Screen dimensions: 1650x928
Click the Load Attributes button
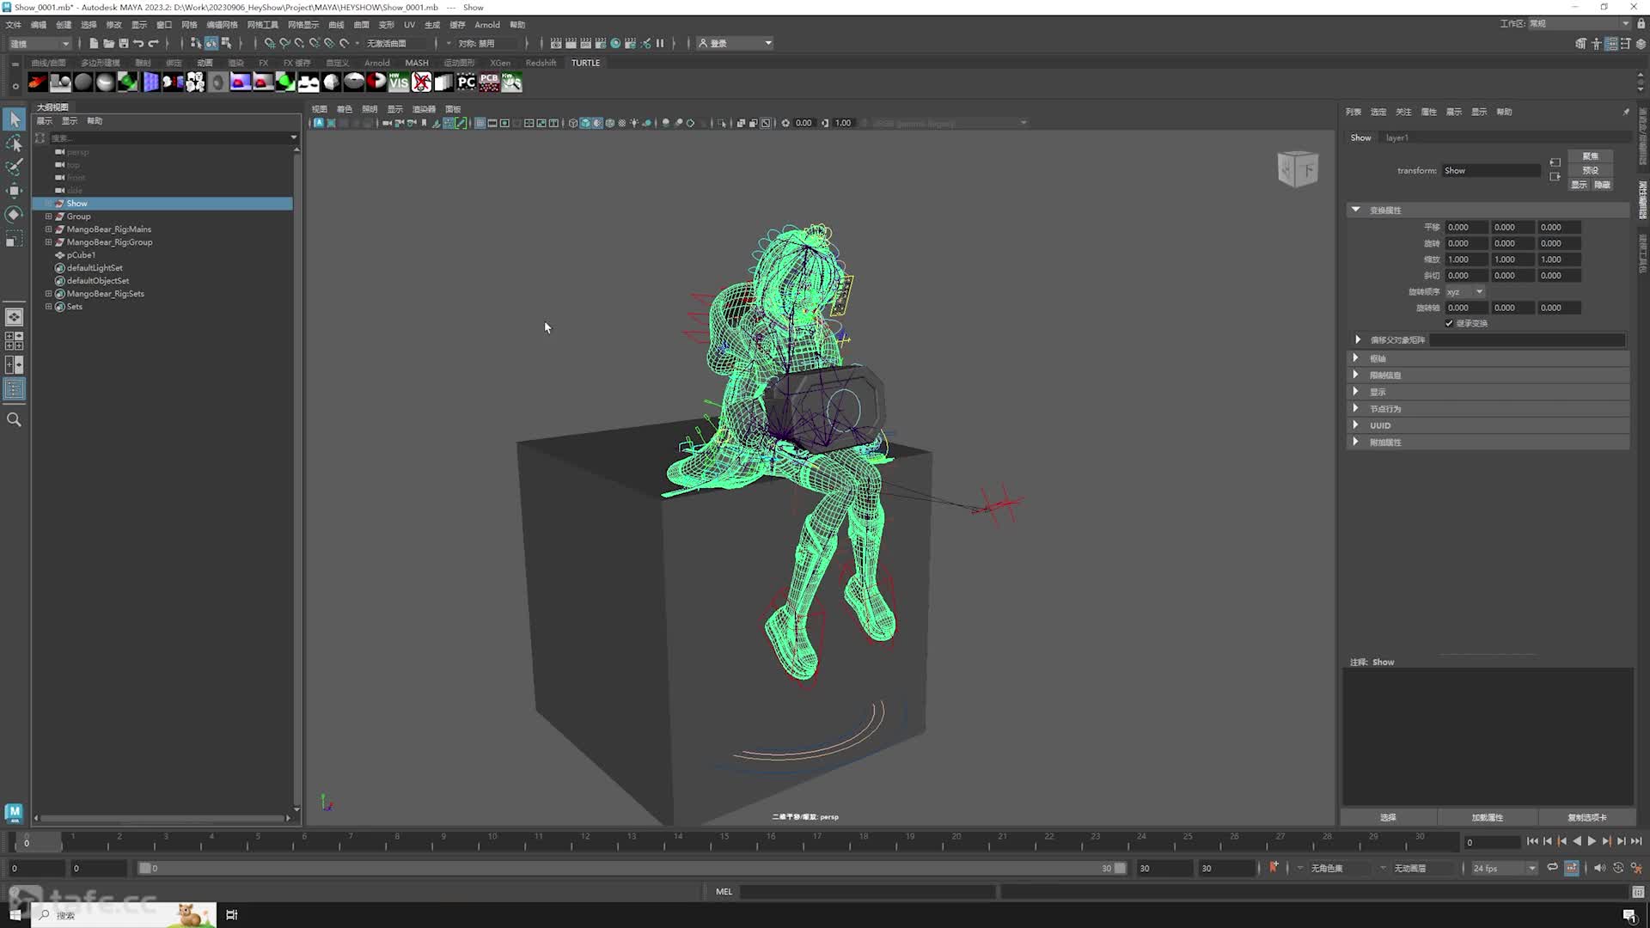click(1488, 817)
